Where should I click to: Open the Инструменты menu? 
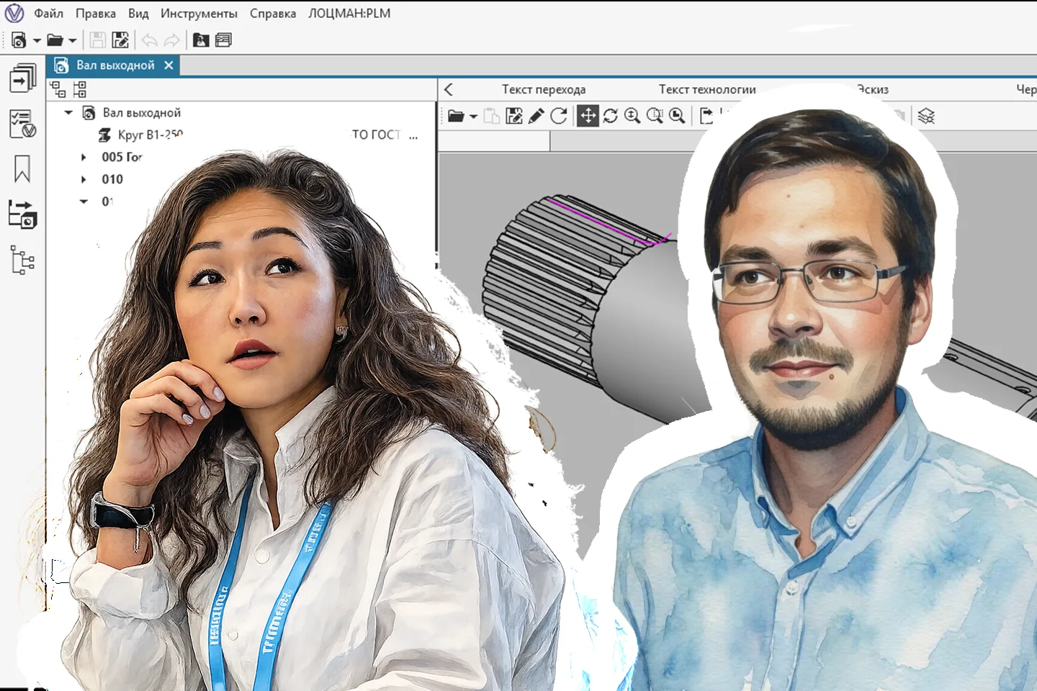[x=199, y=14]
